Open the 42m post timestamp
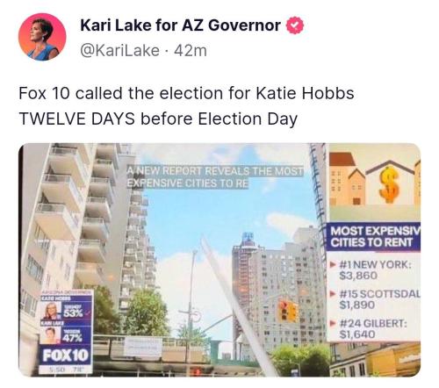This screenshot has height=388, width=439. [x=191, y=50]
